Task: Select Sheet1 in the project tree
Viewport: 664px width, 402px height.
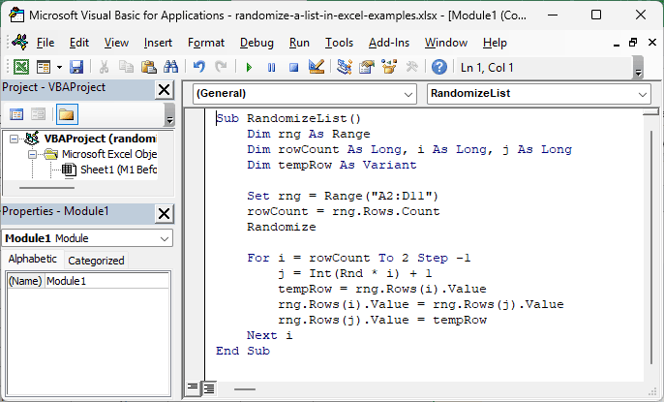Action: [x=118, y=170]
